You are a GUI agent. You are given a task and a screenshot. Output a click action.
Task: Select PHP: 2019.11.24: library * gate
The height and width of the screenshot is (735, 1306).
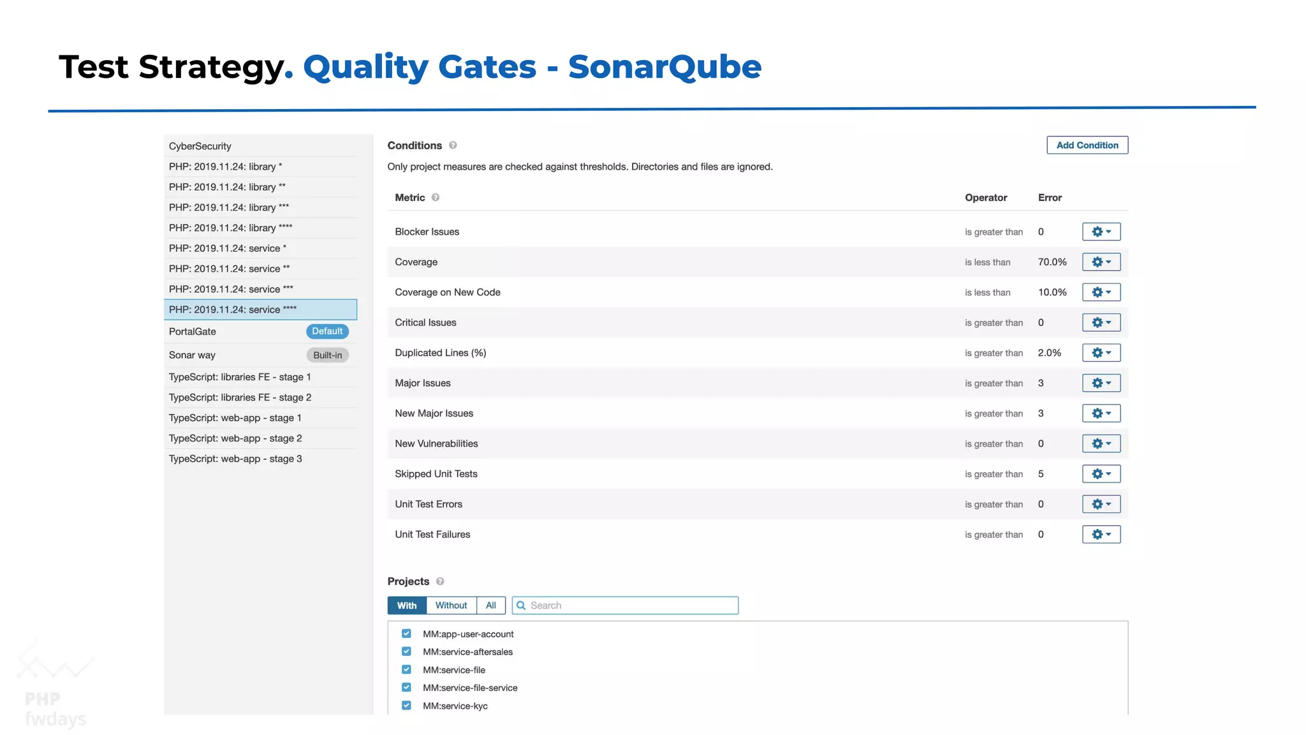pyautogui.click(x=260, y=167)
